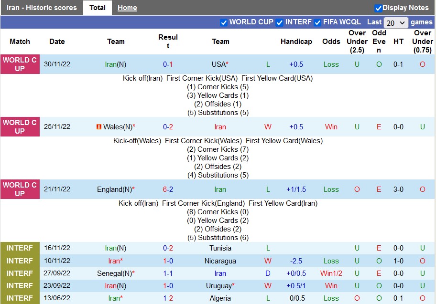Click the red card icon beside Wales
The width and height of the screenshot is (436, 304).
(99, 127)
